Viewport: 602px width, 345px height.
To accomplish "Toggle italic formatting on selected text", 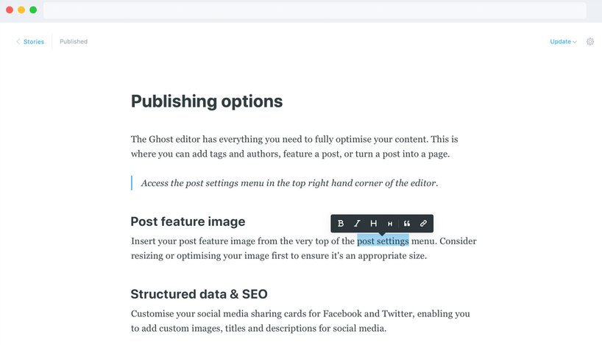I will pos(357,224).
